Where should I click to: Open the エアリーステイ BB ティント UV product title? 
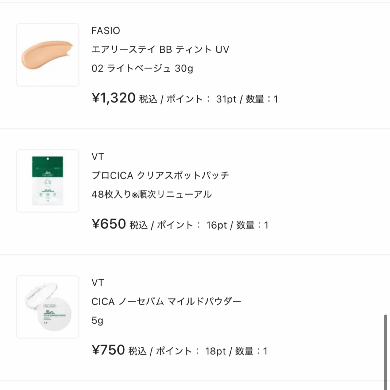click(160, 49)
